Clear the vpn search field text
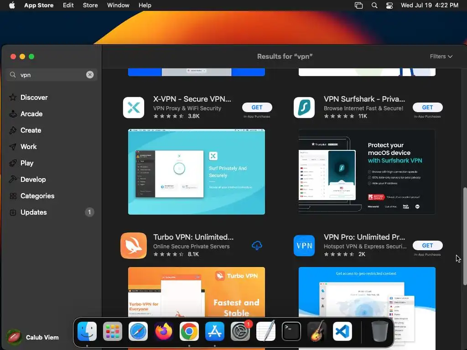467x350 pixels. [90, 75]
